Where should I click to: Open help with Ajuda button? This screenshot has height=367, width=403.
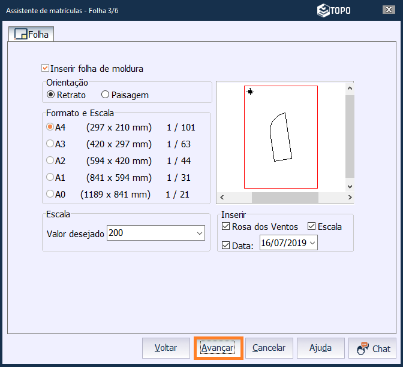coord(320,348)
